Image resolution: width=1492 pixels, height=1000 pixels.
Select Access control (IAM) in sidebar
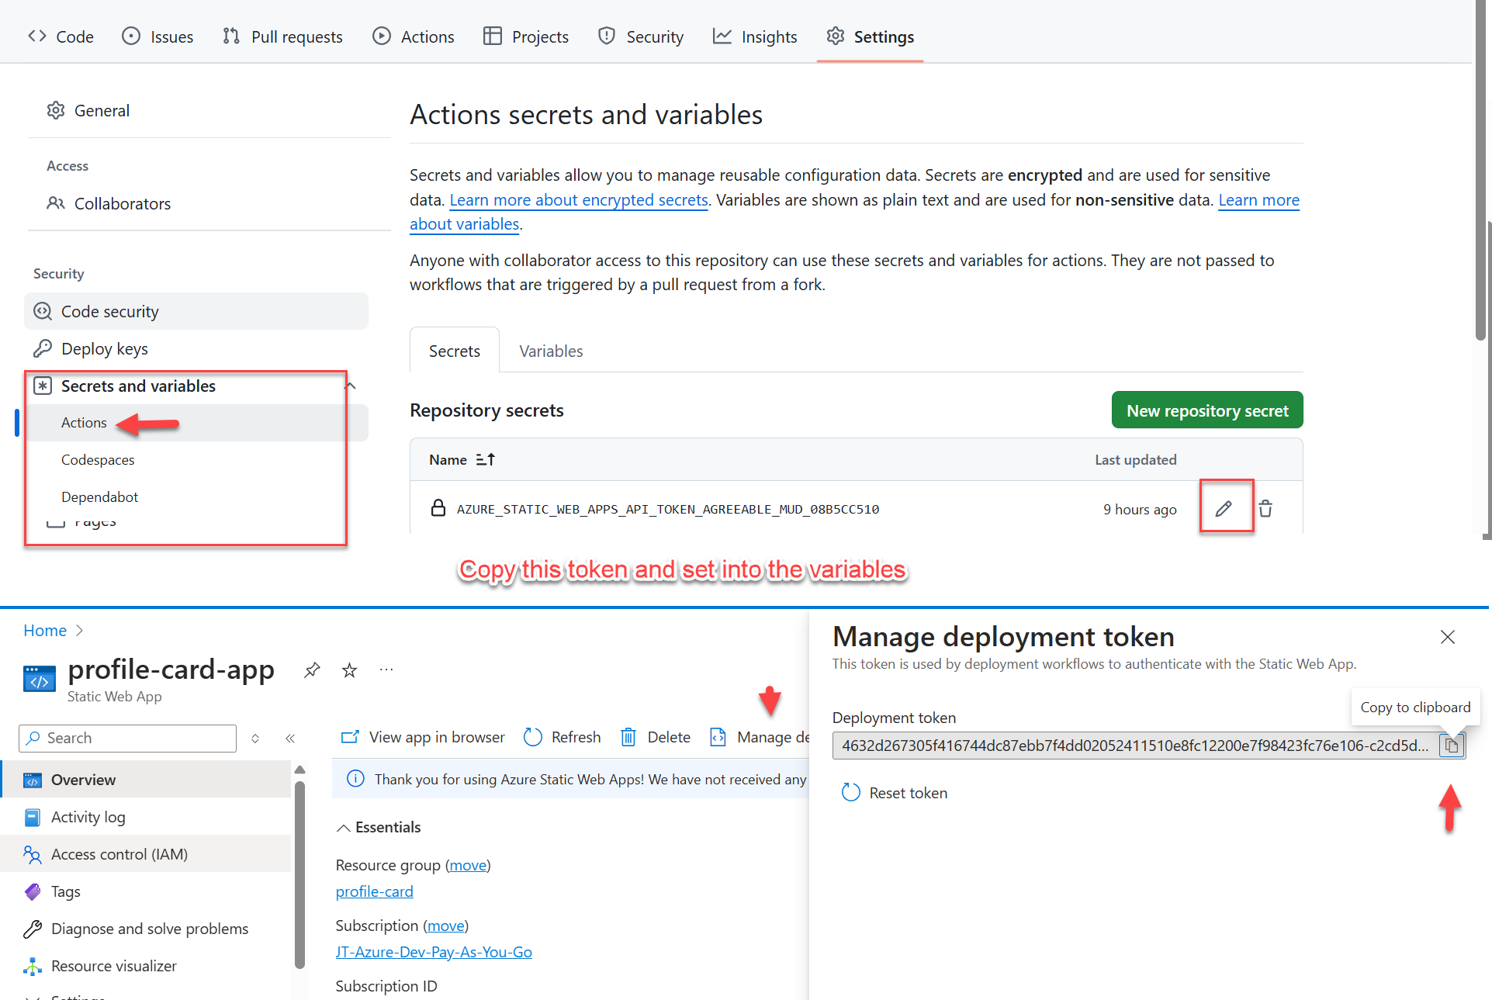pos(119,854)
